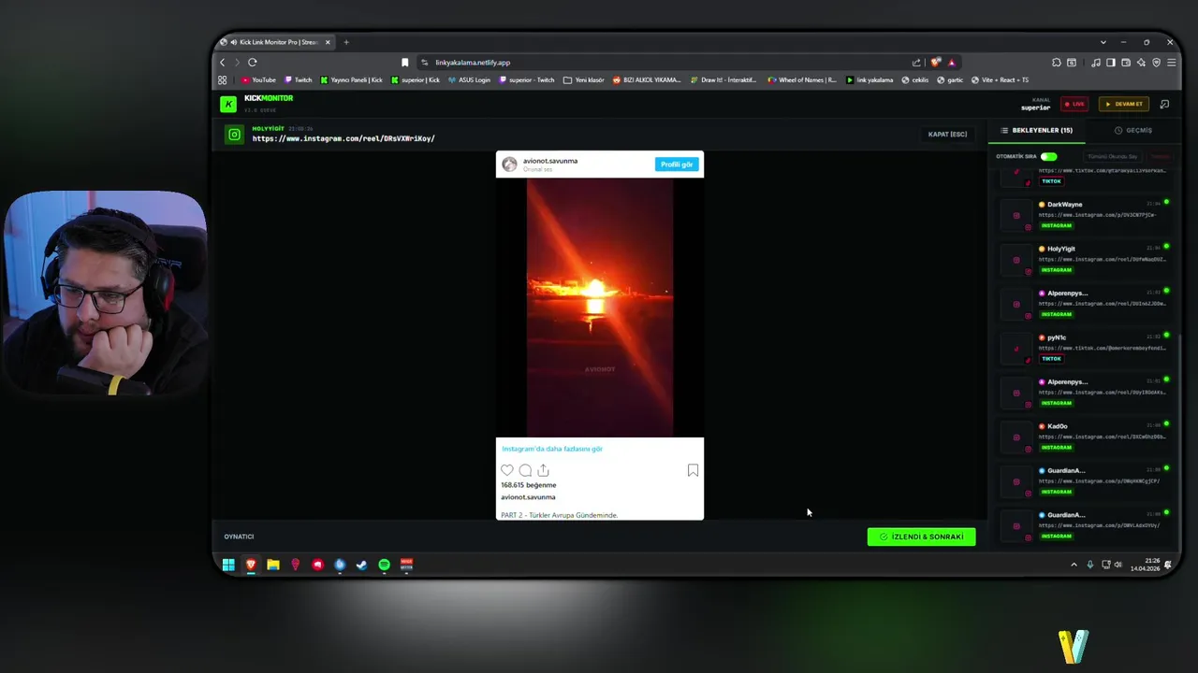Click the Brave Shields lion icon

coord(935,63)
